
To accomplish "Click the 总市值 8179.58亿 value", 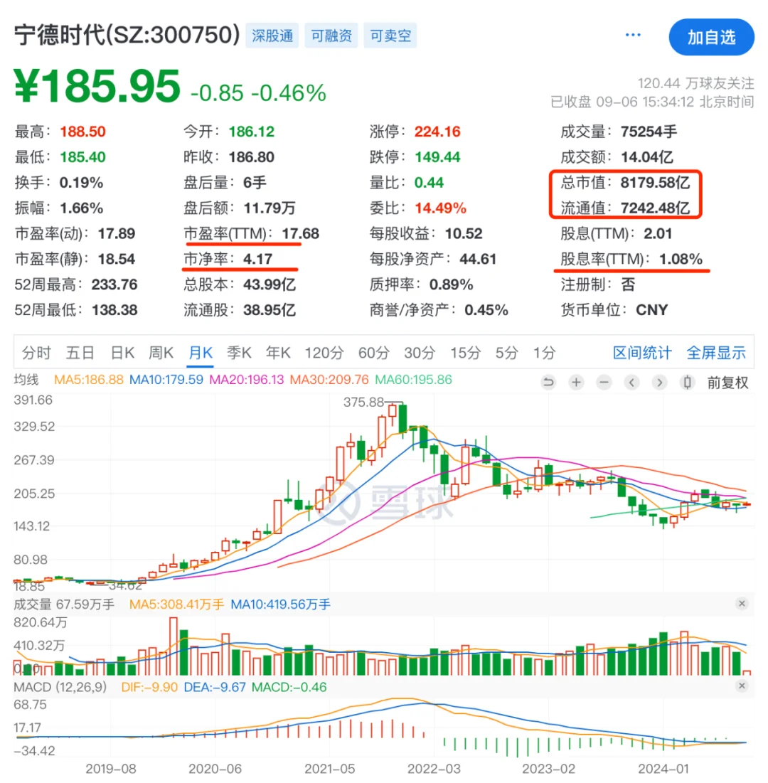I will point(655,183).
